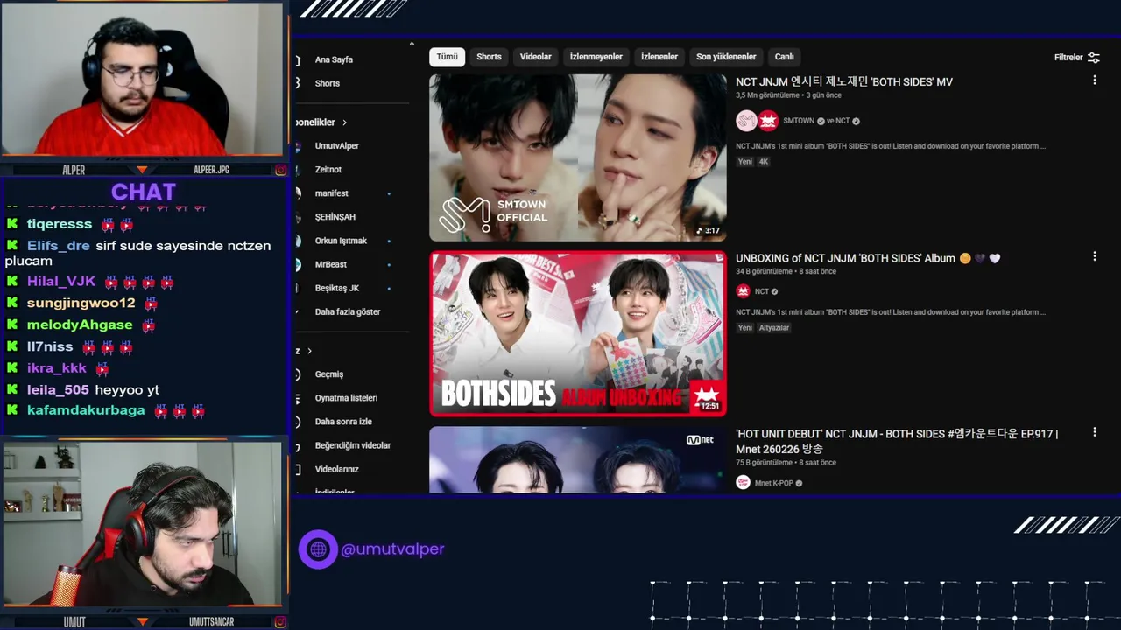Expand 'Daha fazla göster' subscriptions list

coord(348,311)
